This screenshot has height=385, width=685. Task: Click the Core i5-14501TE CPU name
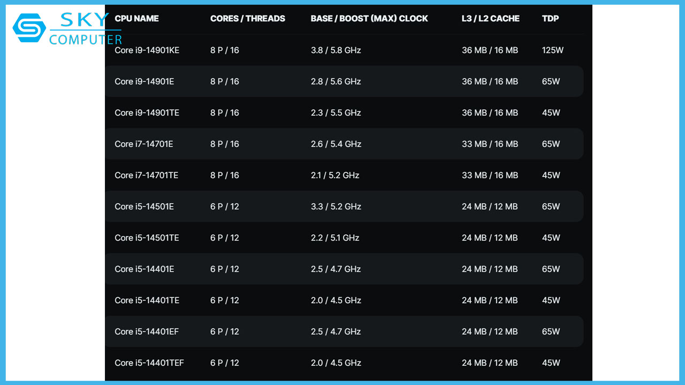(x=147, y=238)
